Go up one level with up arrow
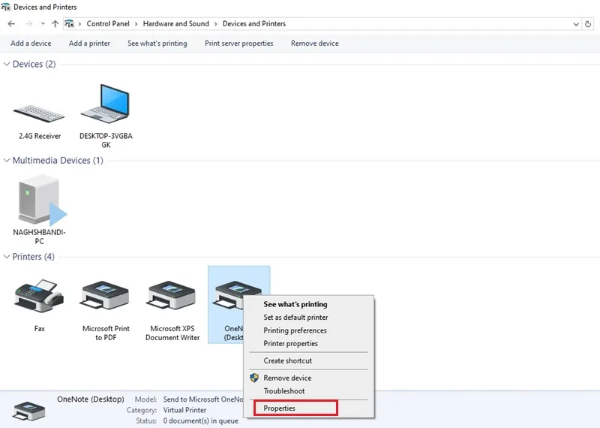This screenshot has width=600, height=428. [55, 24]
